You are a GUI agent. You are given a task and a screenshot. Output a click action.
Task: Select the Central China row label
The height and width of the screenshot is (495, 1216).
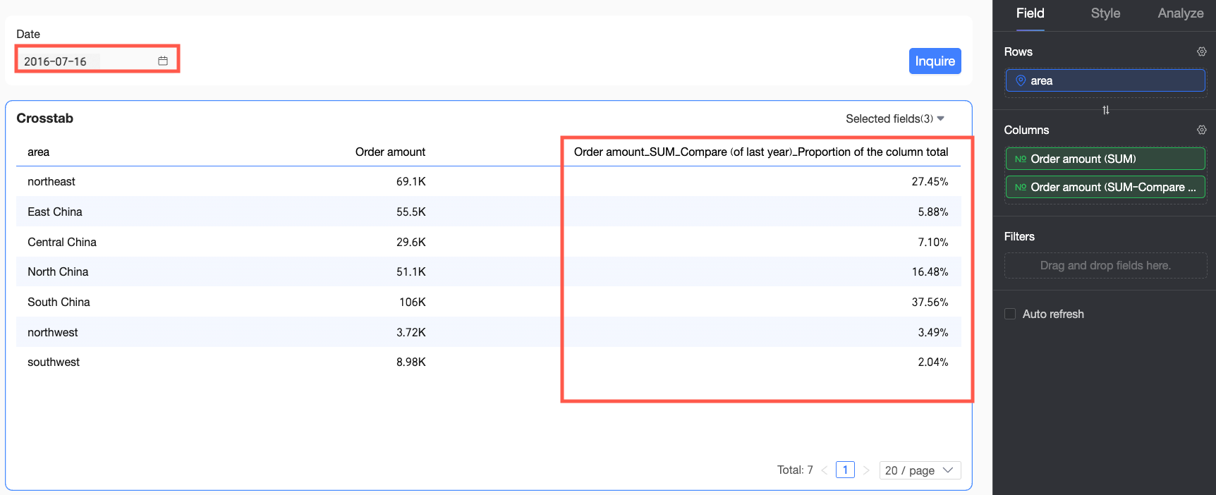click(61, 242)
